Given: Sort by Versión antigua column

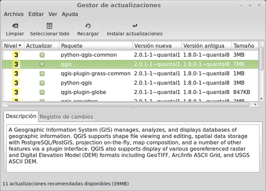Looking at the screenshot, I should point(207,46).
